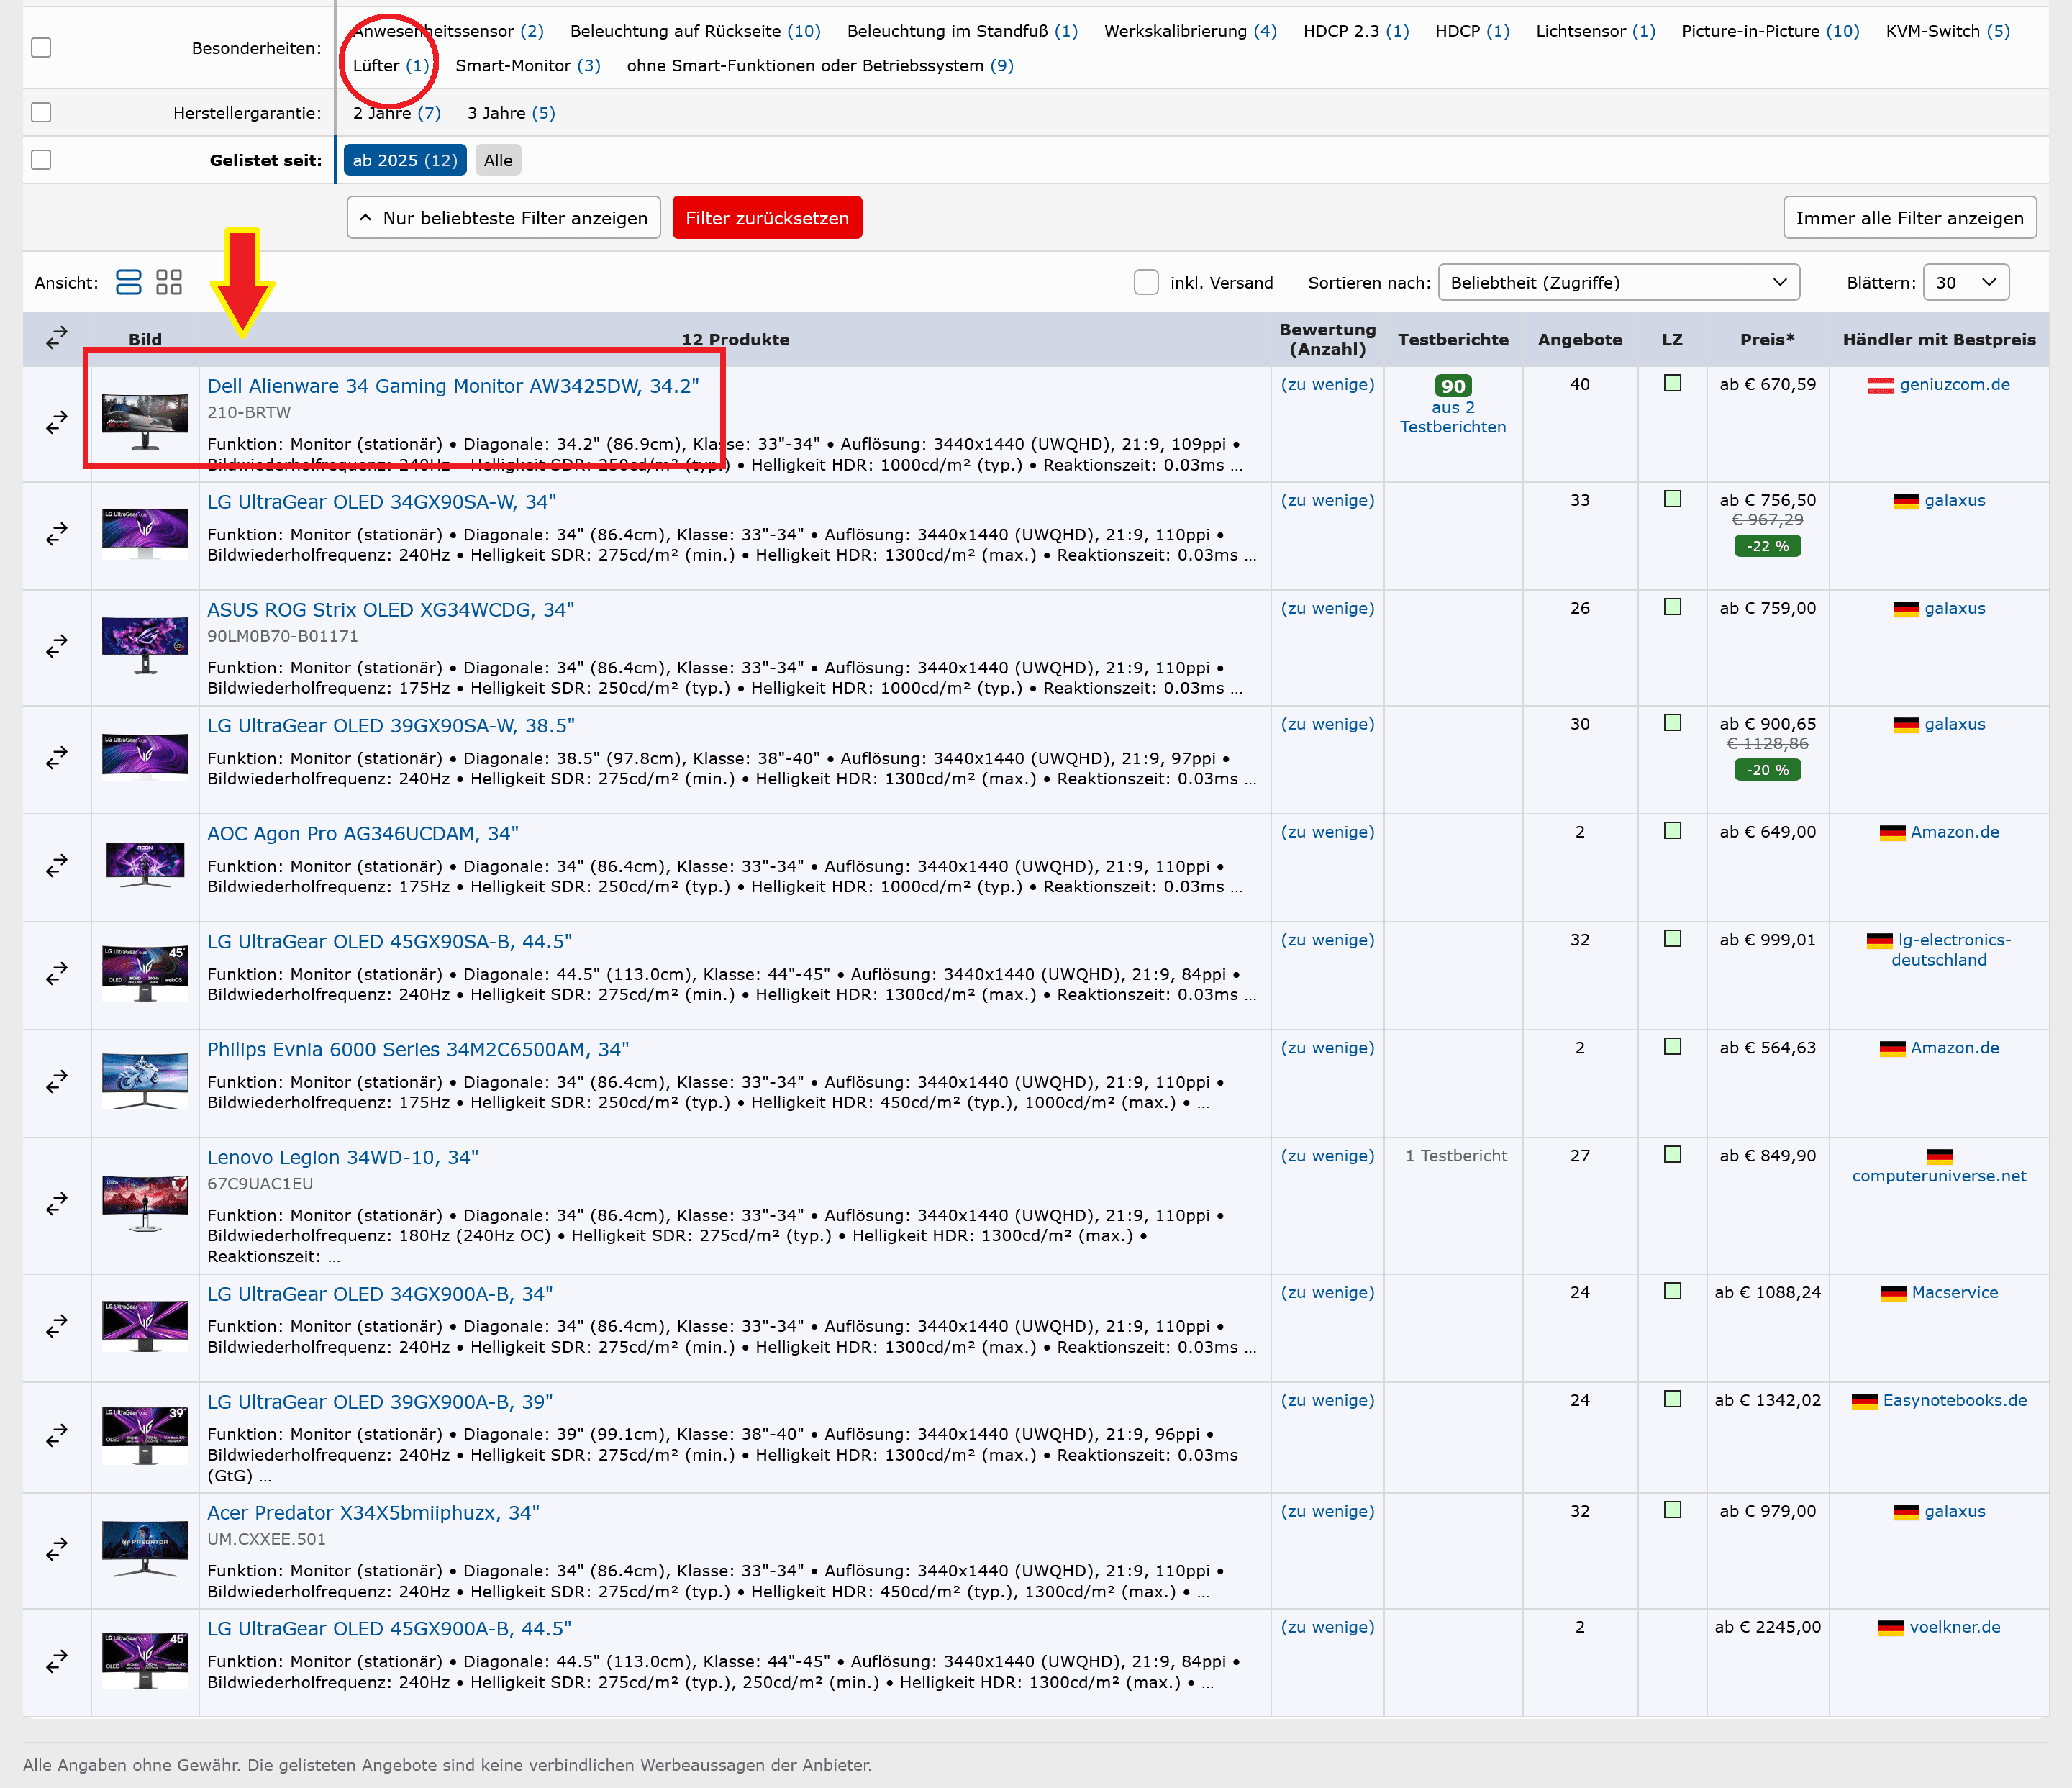
Task: Enable the inkl. Versand checkbox
Action: [x=1146, y=283]
